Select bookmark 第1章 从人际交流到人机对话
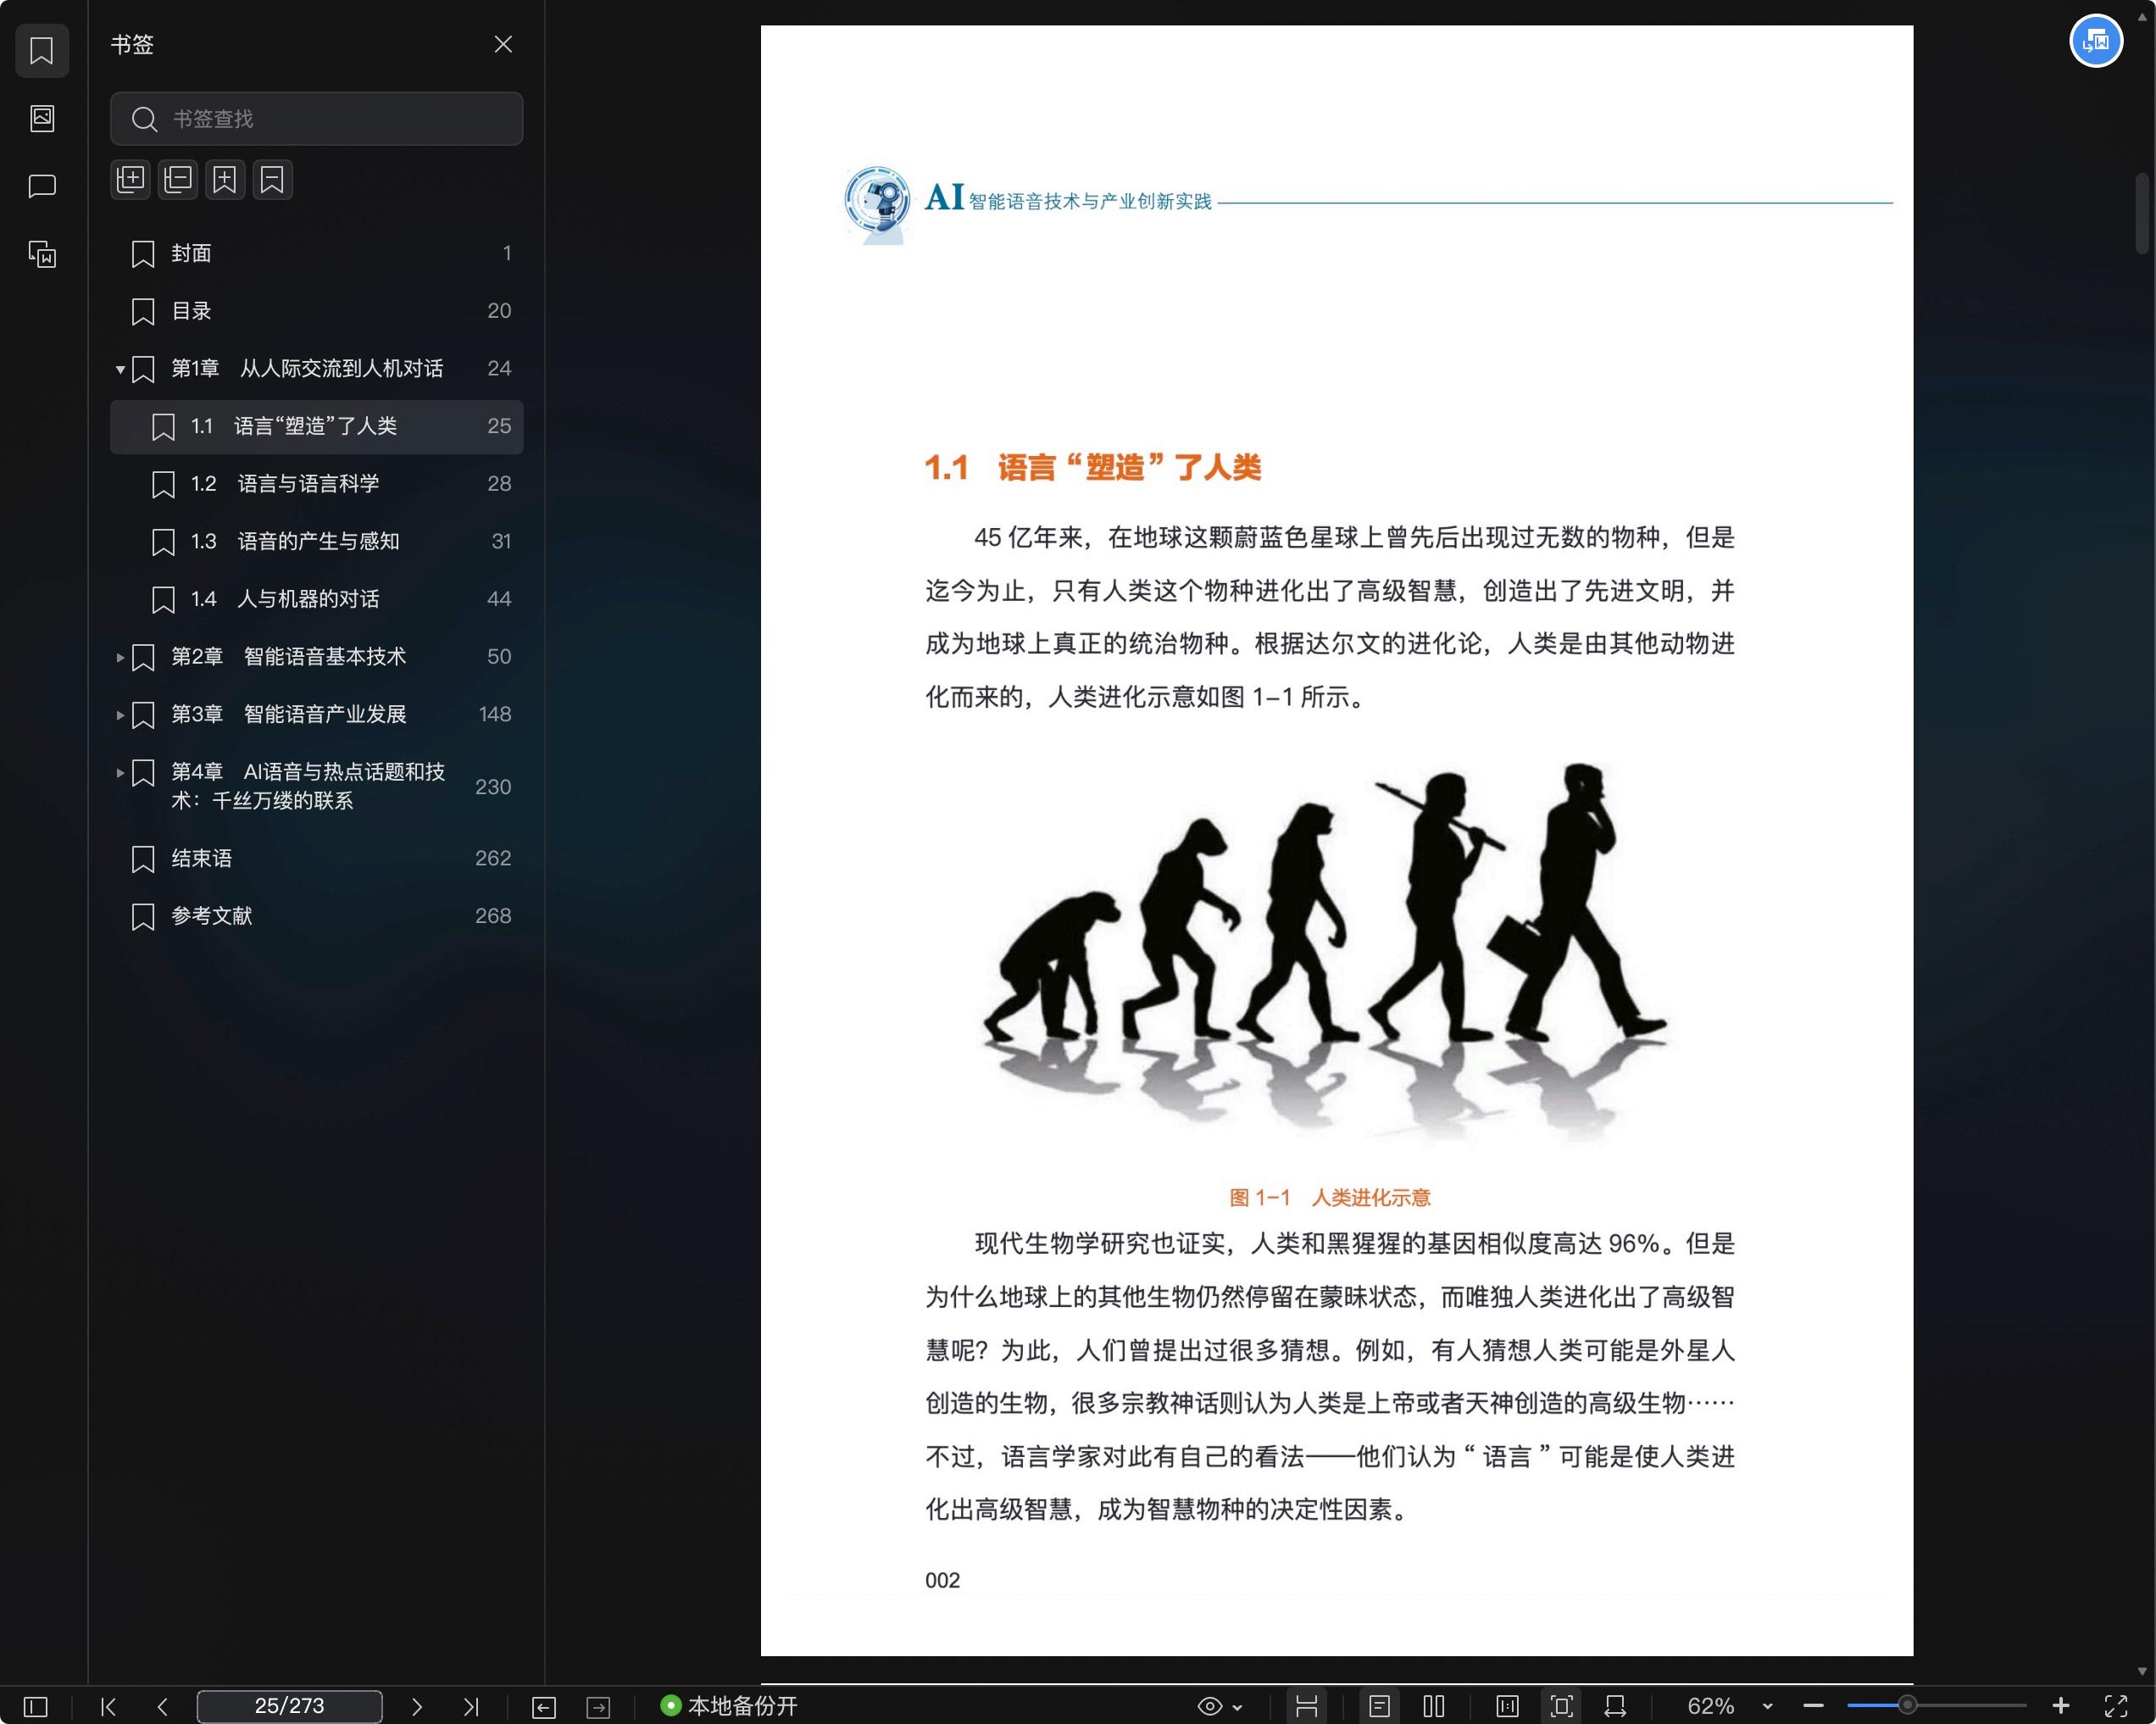The width and height of the screenshot is (2156, 1724). point(316,369)
